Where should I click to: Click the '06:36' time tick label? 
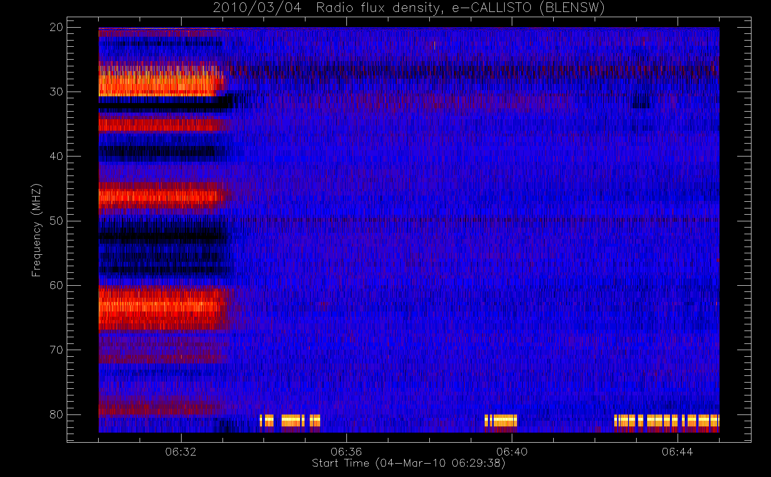pos(346,452)
